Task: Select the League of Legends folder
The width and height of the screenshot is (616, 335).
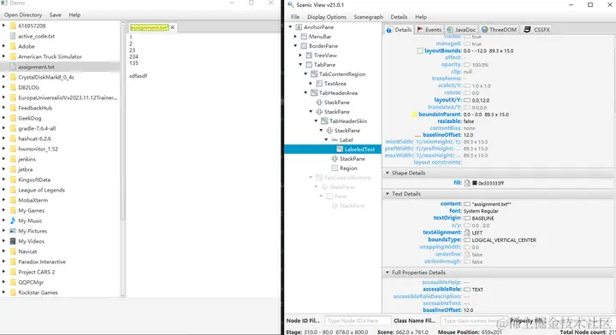Action: pos(60,190)
